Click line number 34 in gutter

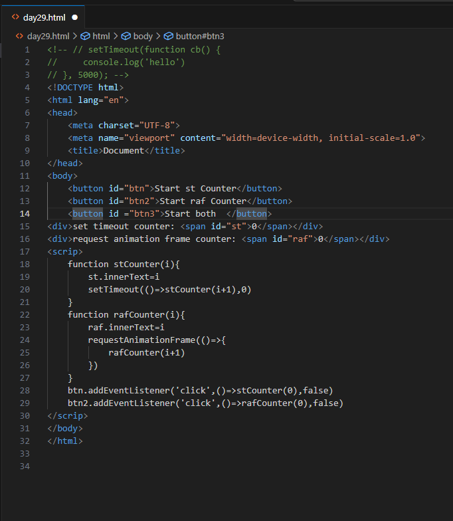pos(25,467)
